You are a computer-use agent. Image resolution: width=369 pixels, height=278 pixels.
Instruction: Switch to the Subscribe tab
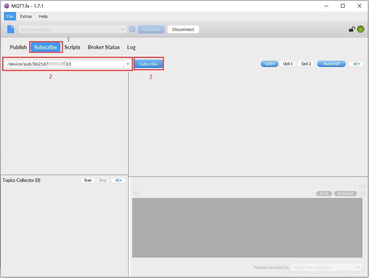point(46,47)
